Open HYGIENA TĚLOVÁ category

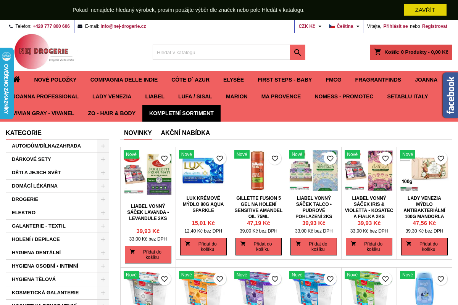click(x=34, y=279)
